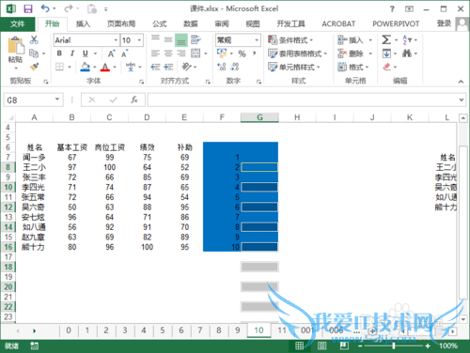The image size is (470, 353).
Task: Apply the red font color
Action: click(x=105, y=67)
